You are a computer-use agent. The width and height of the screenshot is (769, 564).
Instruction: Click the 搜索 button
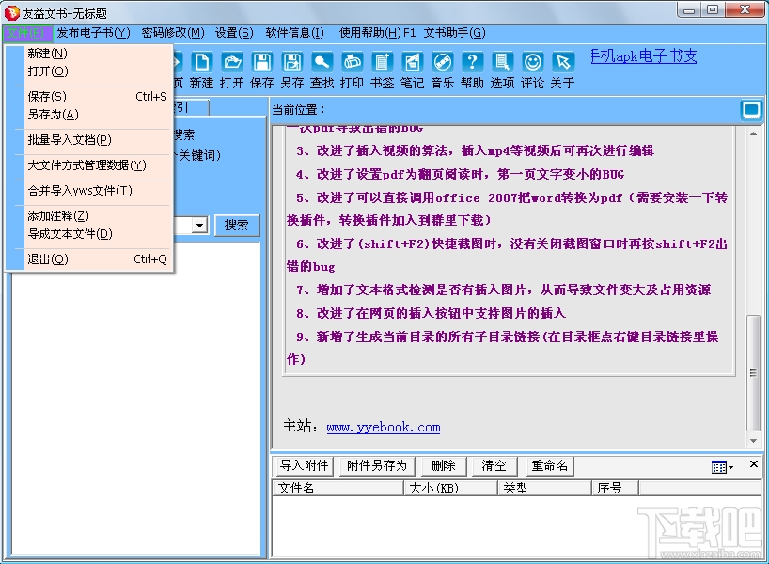[x=236, y=225]
